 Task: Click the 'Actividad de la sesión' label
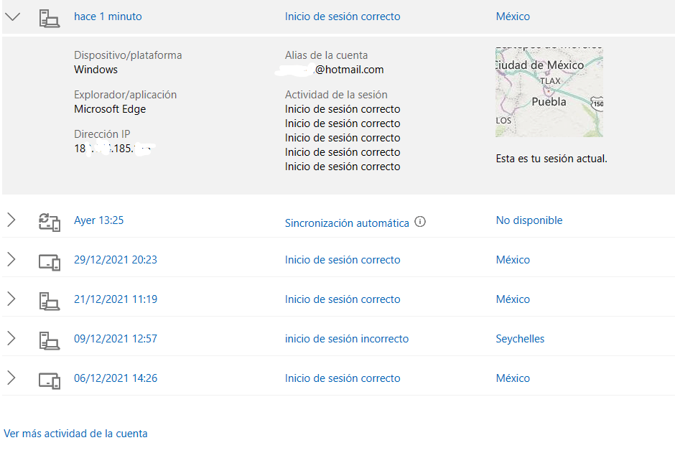(336, 95)
